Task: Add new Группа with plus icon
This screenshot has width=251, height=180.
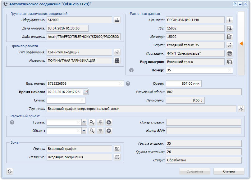Action: pyautogui.click(x=109, y=123)
